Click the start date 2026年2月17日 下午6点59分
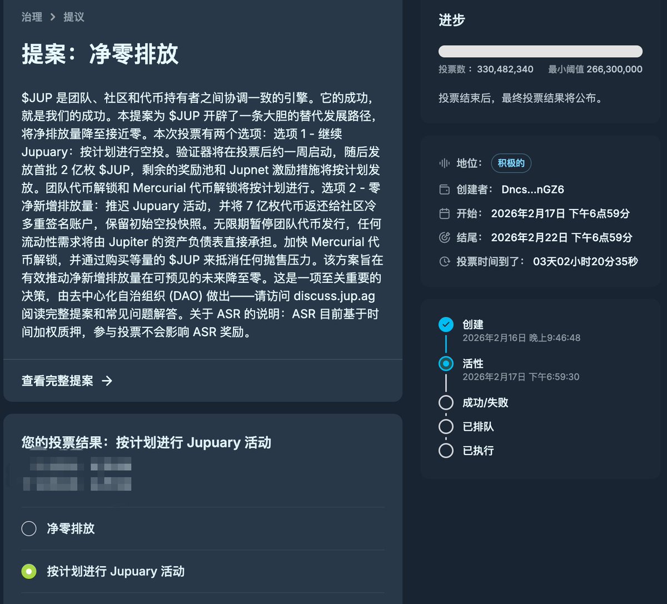This screenshot has width=667, height=604. coord(560,213)
